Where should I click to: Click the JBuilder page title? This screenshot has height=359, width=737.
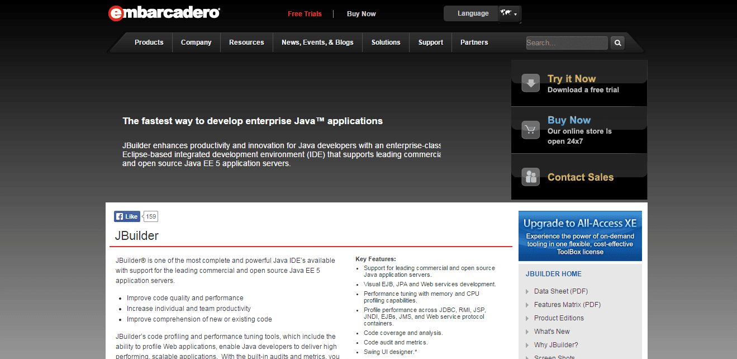coord(137,236)
